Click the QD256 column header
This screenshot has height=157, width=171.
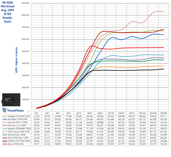pyautogui.click(x=121, y=113)
